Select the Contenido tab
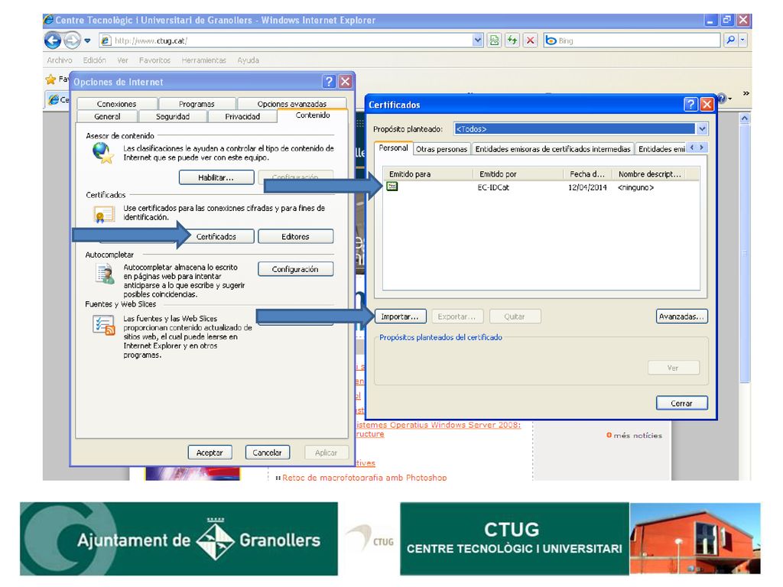The image size is (783, 587). [313, 115]
